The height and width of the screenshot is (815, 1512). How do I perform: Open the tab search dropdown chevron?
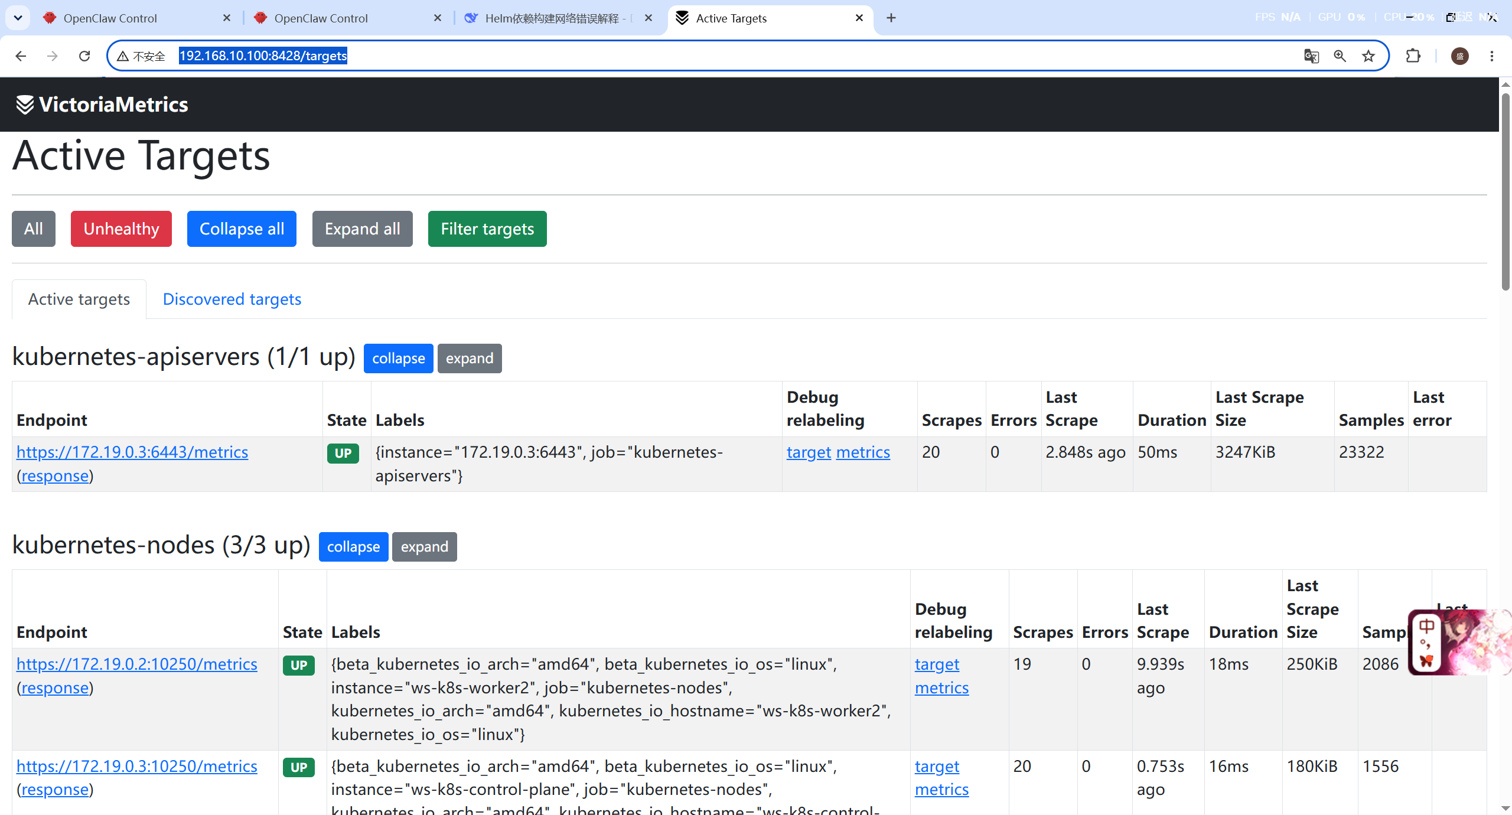coord(18,18)
